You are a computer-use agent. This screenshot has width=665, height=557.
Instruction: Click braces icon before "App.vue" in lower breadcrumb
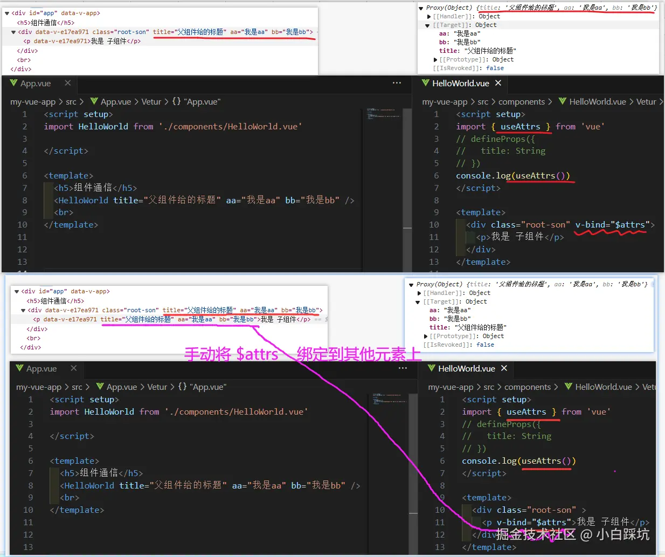(182, 387)
